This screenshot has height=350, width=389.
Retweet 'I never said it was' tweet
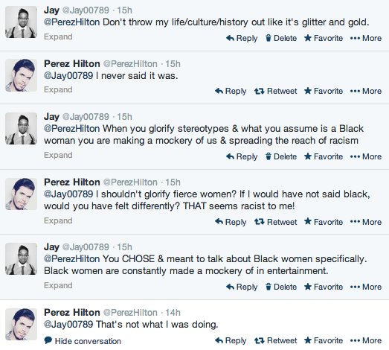pos(276,91)
